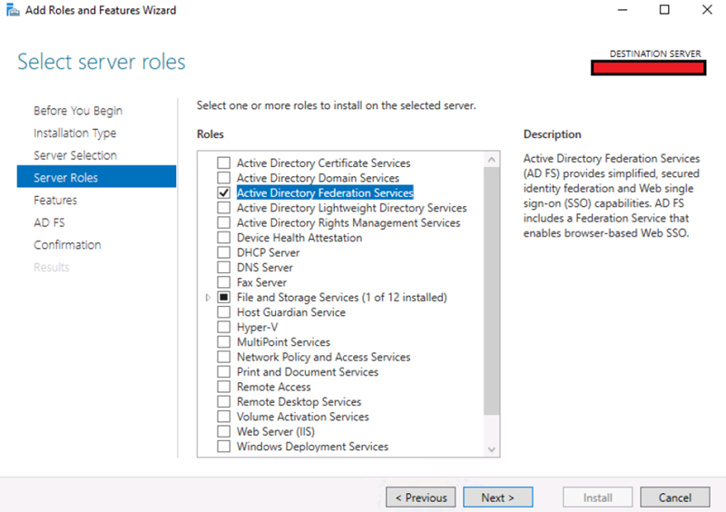Viewport: 726px width, 512px height.
Task: Select 'Device Health Attestation' role label
Action: [299, 238]
